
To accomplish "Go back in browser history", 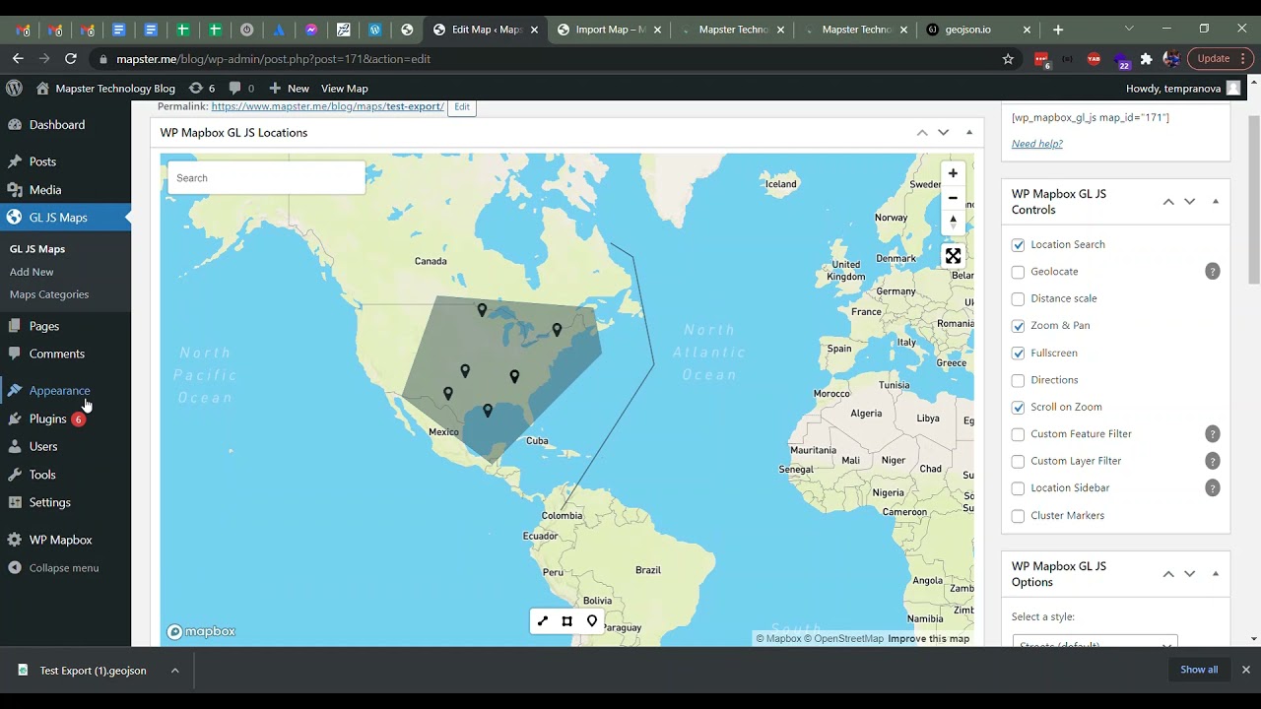I will pos(18,59).
